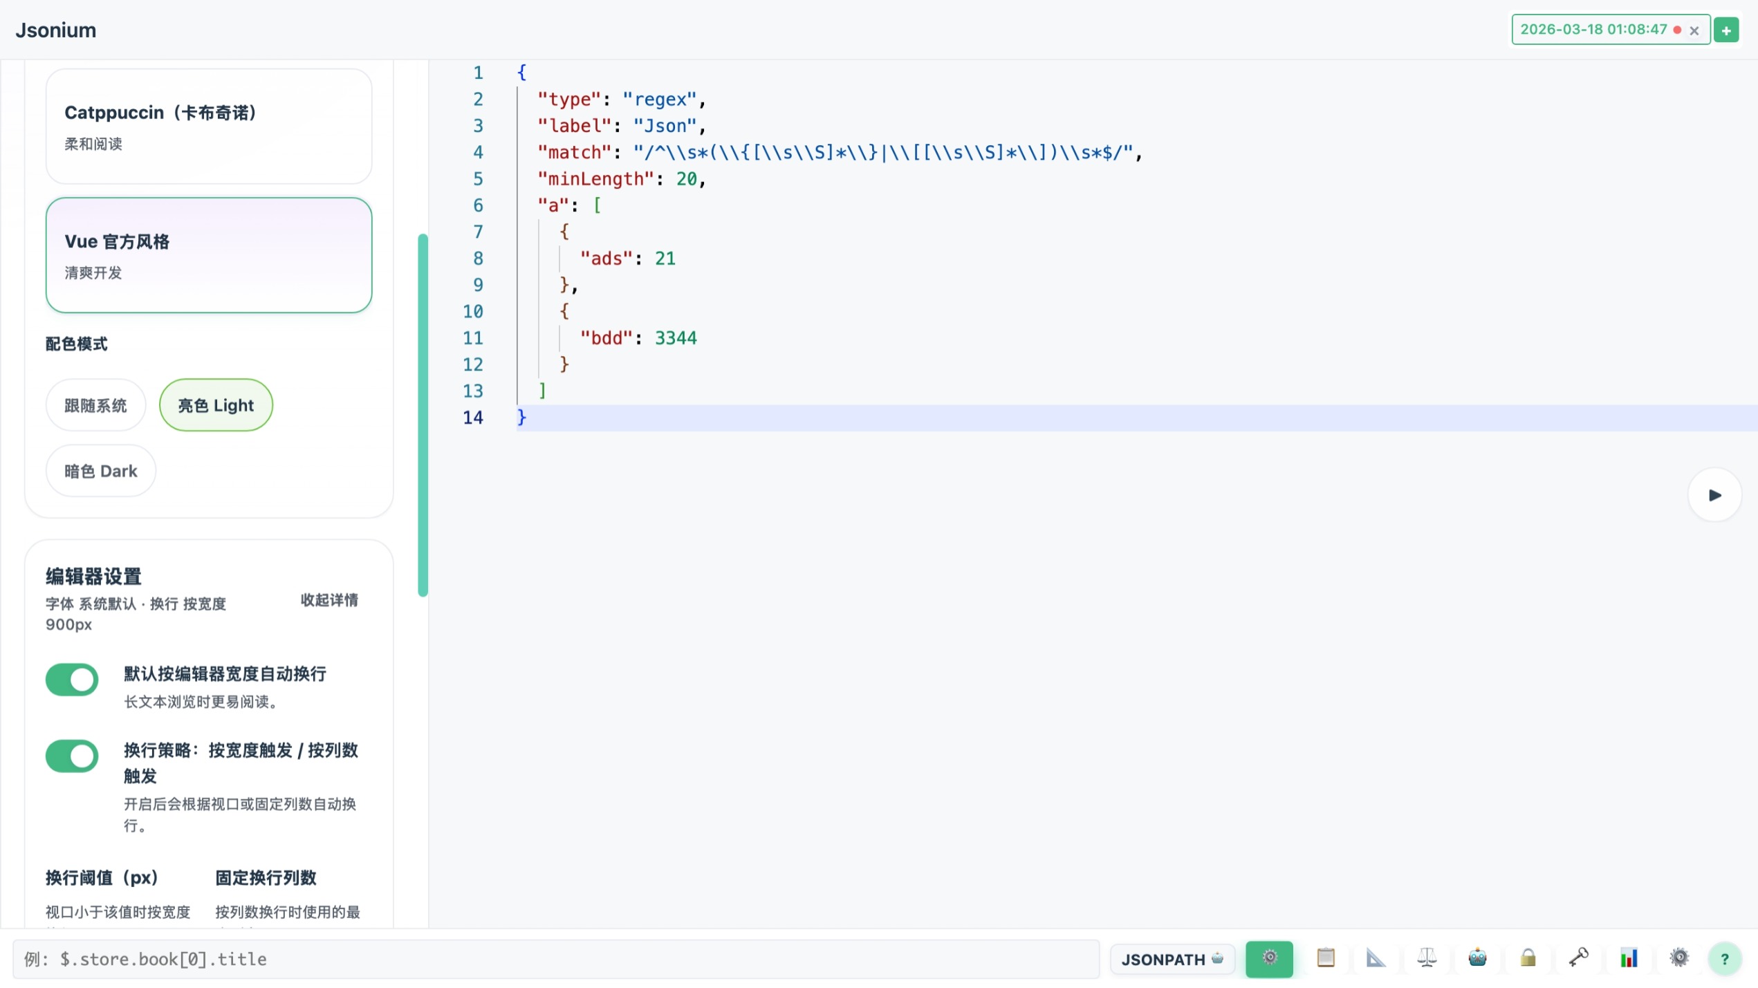Image resolution: width=1758 pixels, height=988 pixels.
Task: Toggle the wrap strategy switch off
Action: [x=72, y=756]
